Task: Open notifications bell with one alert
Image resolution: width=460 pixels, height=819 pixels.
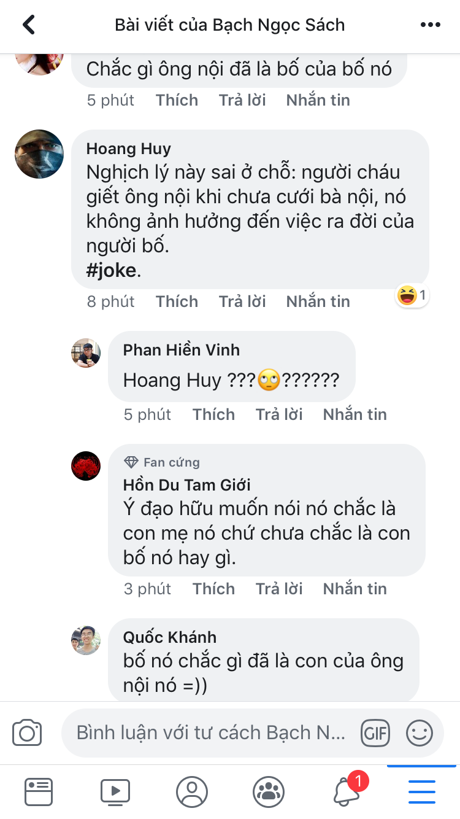Action: click(x=347, y=791)
